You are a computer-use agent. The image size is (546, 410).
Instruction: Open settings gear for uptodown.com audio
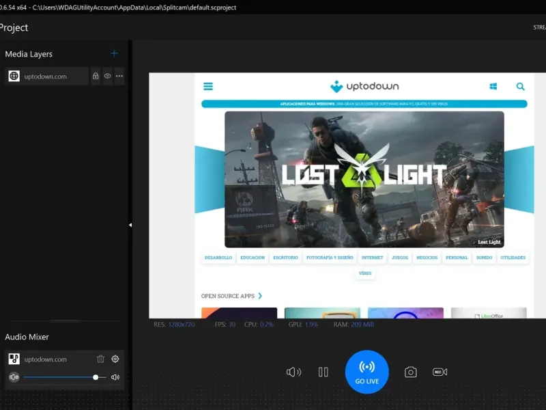[115, 359]
